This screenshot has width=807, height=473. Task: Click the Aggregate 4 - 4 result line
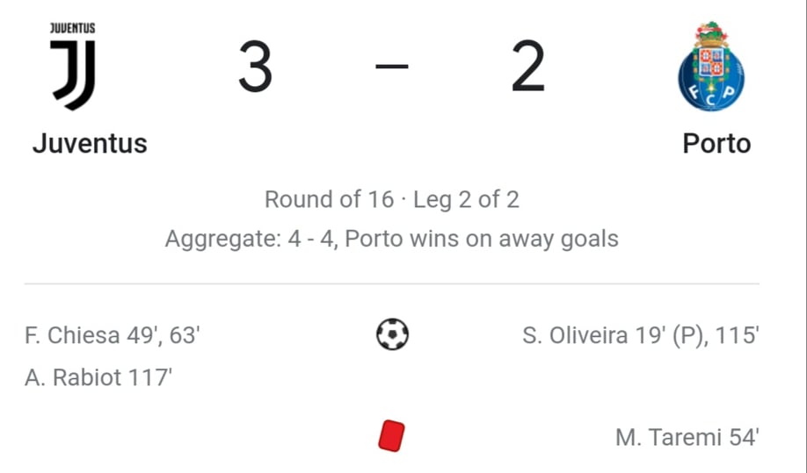pos(392,239)
